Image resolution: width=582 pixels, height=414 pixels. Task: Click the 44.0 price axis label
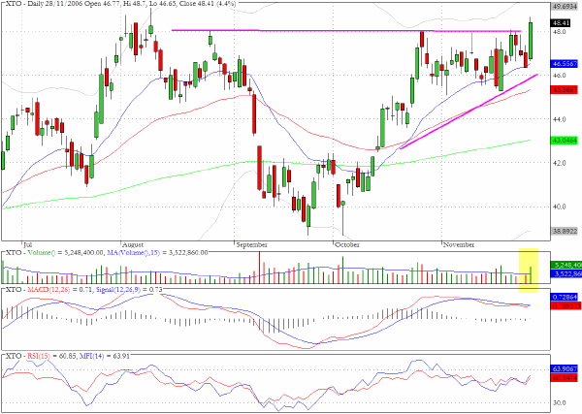tap(559, 119)
